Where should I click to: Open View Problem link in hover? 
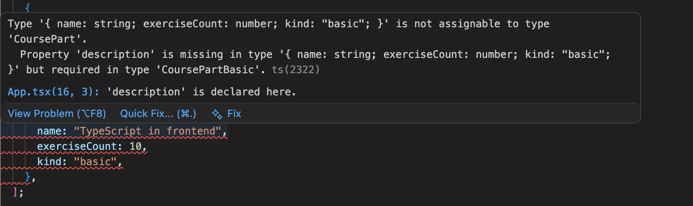pyautogui.click(x=57, y=114)
